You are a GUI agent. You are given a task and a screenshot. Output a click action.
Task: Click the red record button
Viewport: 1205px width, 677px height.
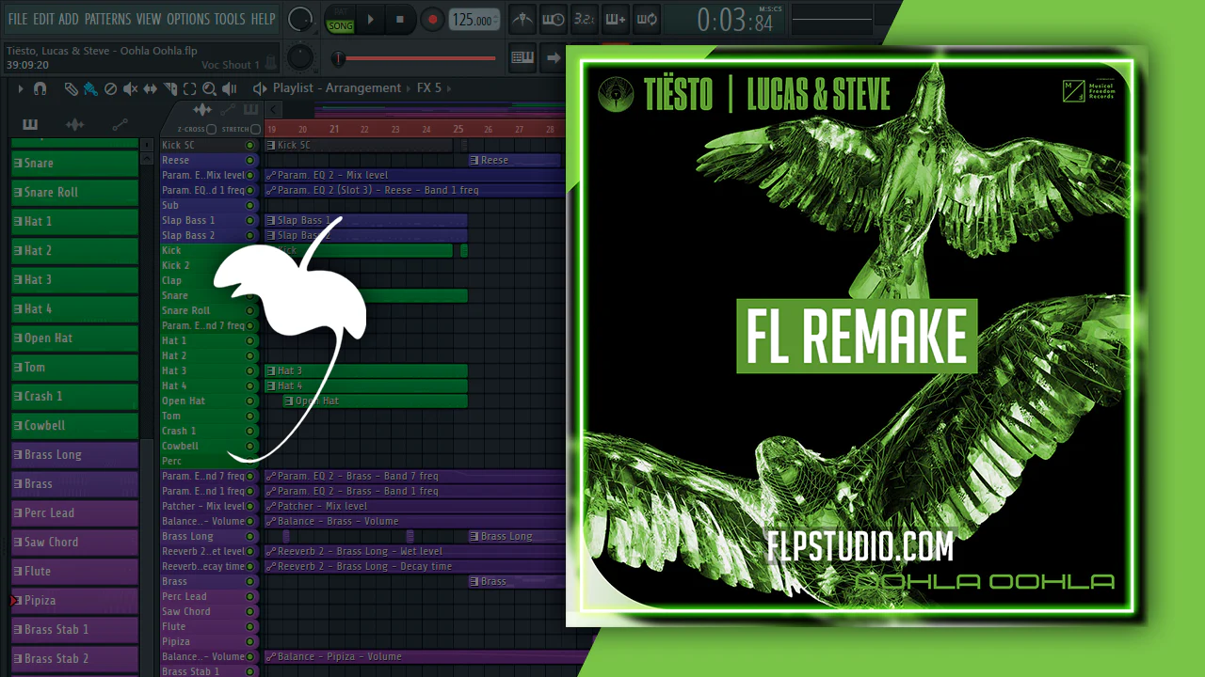click(432, 19)
